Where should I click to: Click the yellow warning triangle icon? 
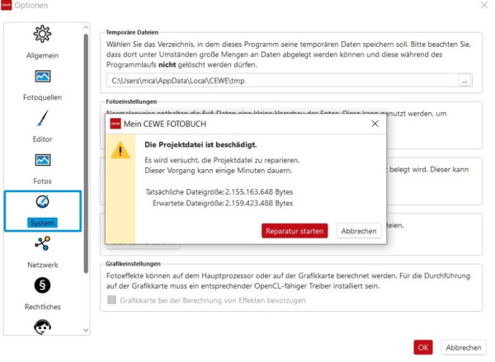120,150
